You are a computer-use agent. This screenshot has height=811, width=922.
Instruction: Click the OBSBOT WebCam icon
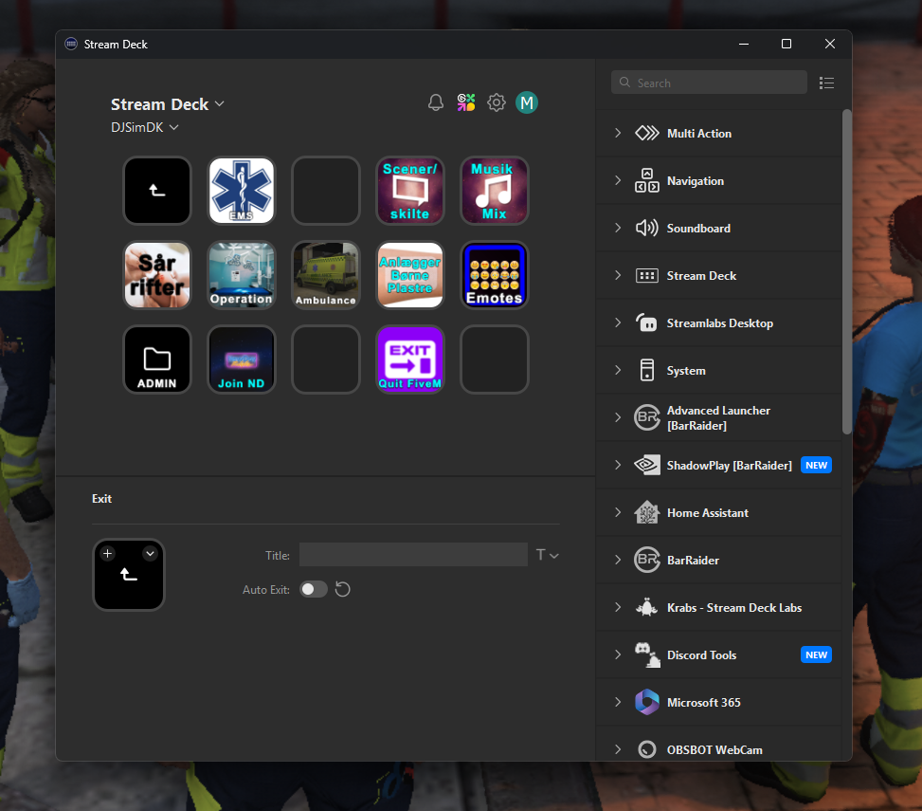647,749
